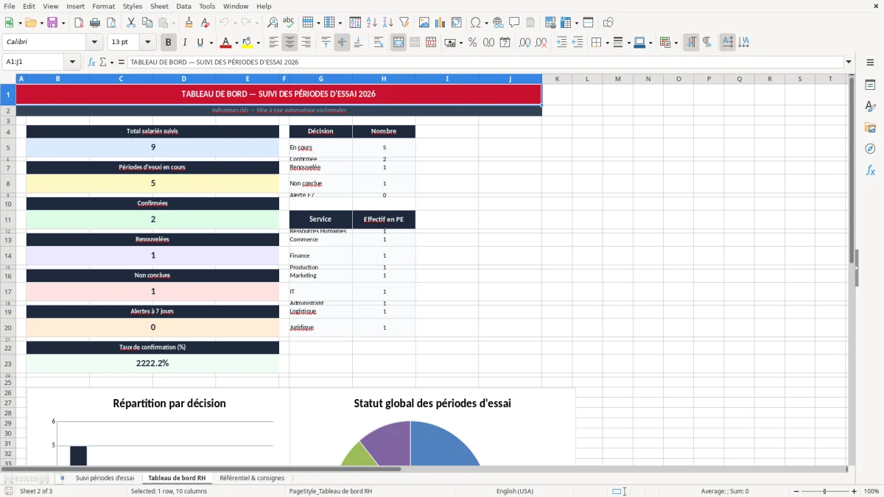Screen dimensions: 884x497
Task: Open Print Preview from the toolbar
Action: (x=111, y=23)
